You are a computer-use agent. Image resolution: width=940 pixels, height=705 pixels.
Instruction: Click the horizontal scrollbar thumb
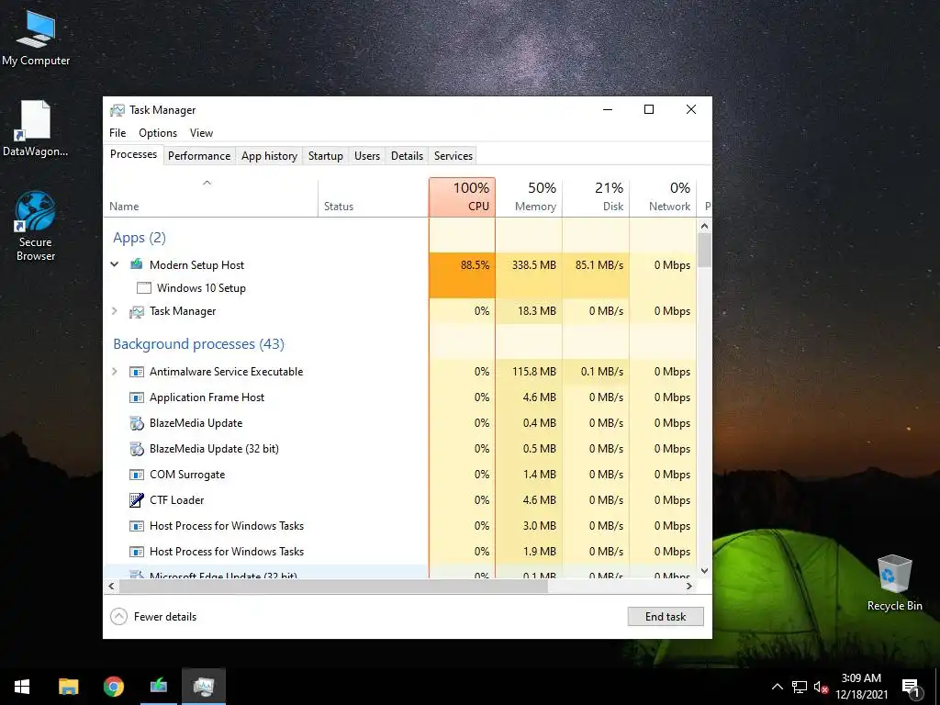[332, 586]
